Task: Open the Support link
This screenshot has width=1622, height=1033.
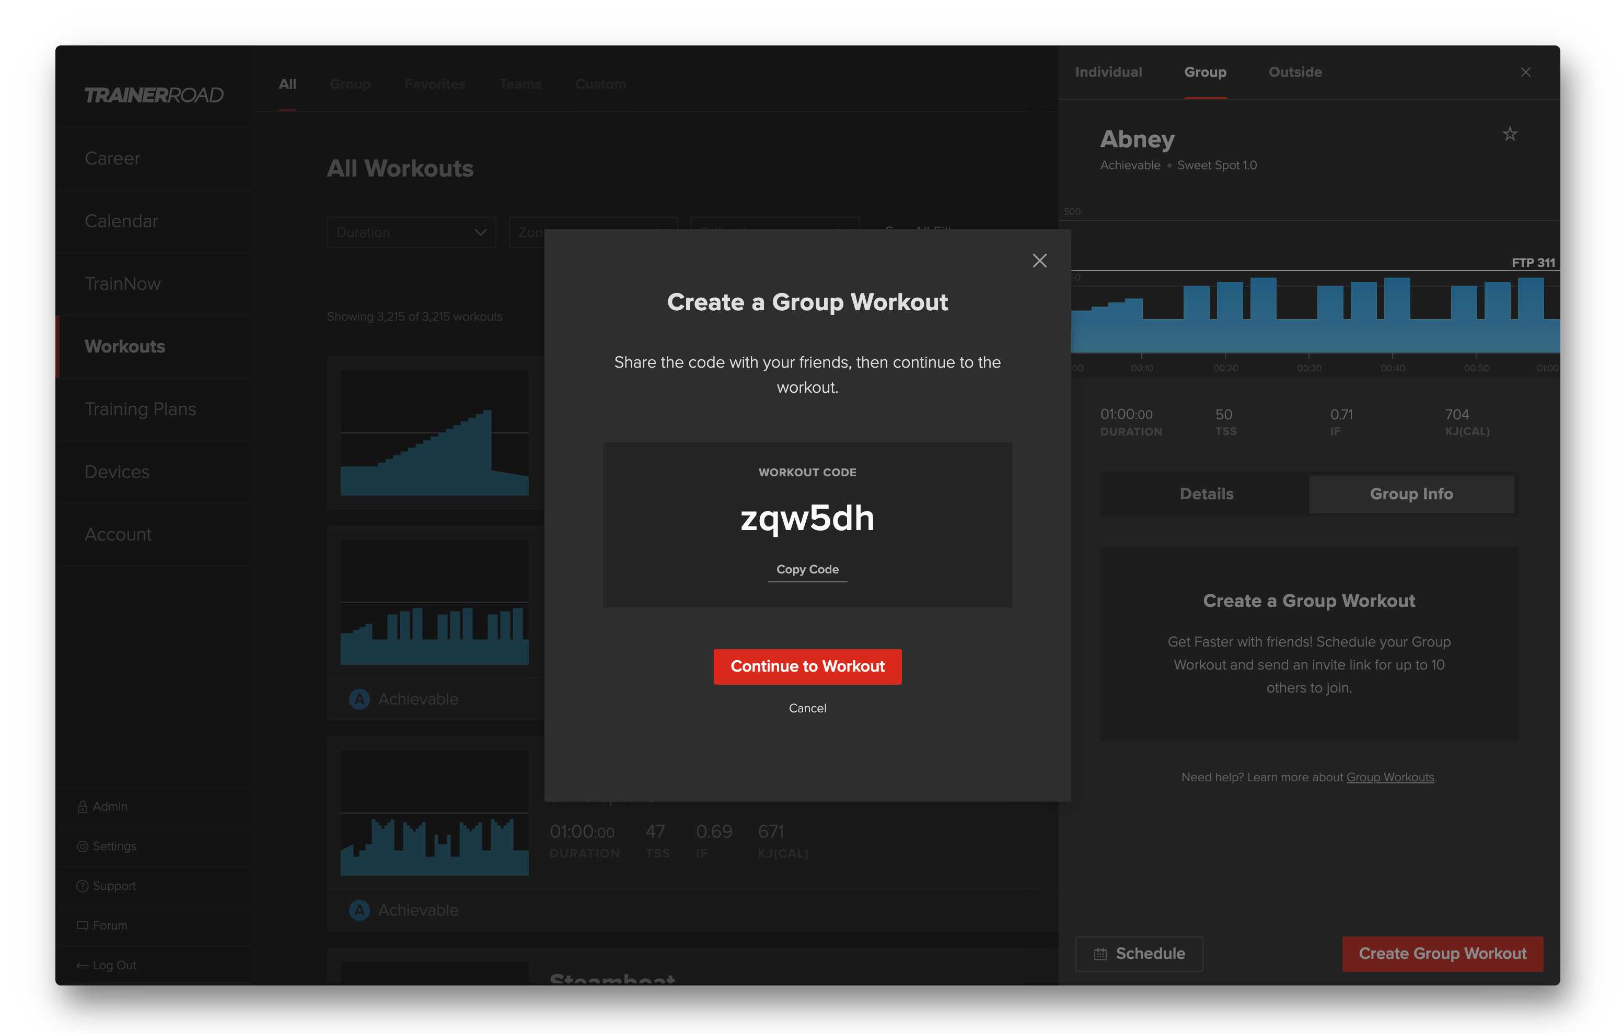Action: [x=114, y=886]
